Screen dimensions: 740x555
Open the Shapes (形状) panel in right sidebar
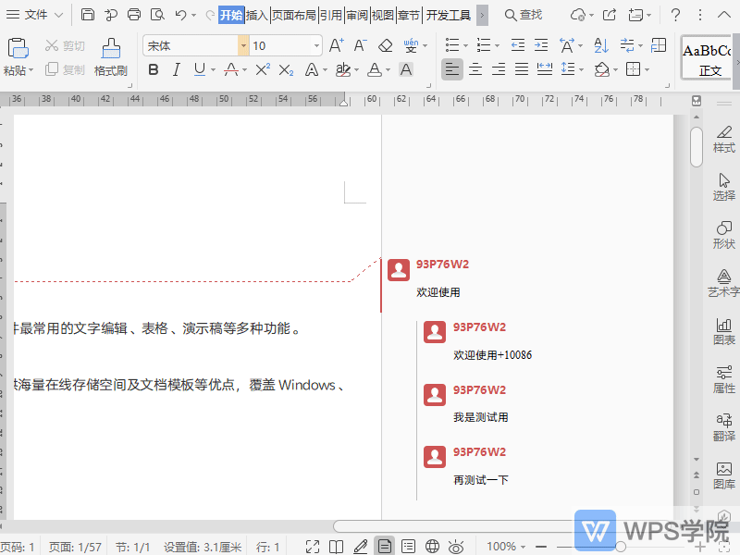[723, 234]
